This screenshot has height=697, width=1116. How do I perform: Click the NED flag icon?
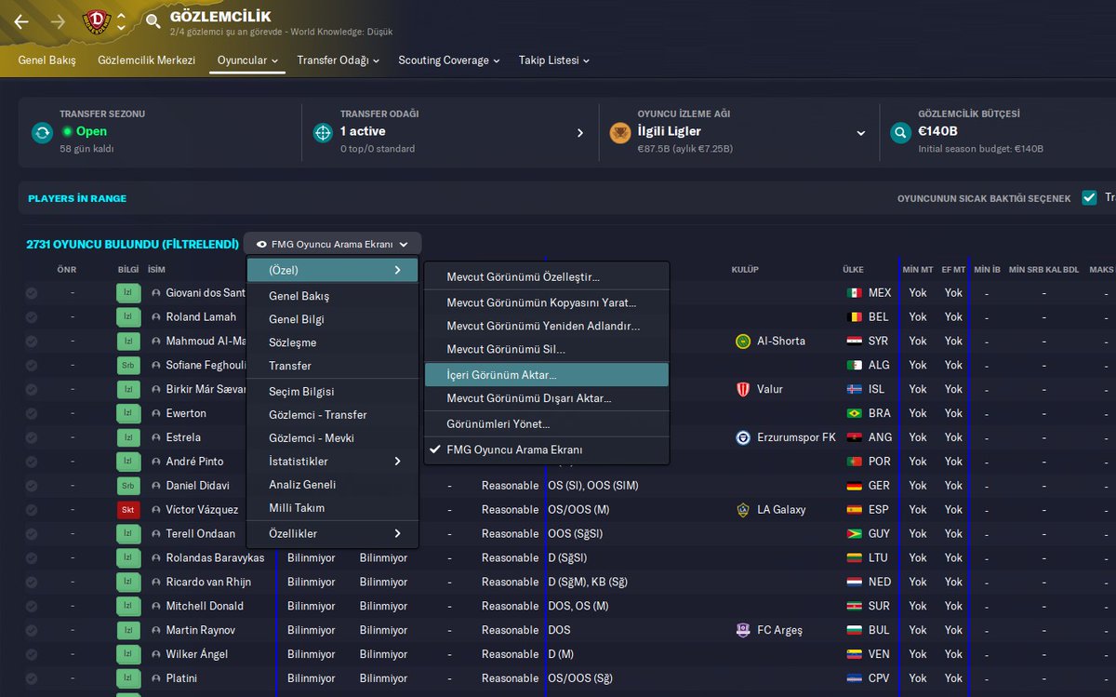(x=854, y=582)
